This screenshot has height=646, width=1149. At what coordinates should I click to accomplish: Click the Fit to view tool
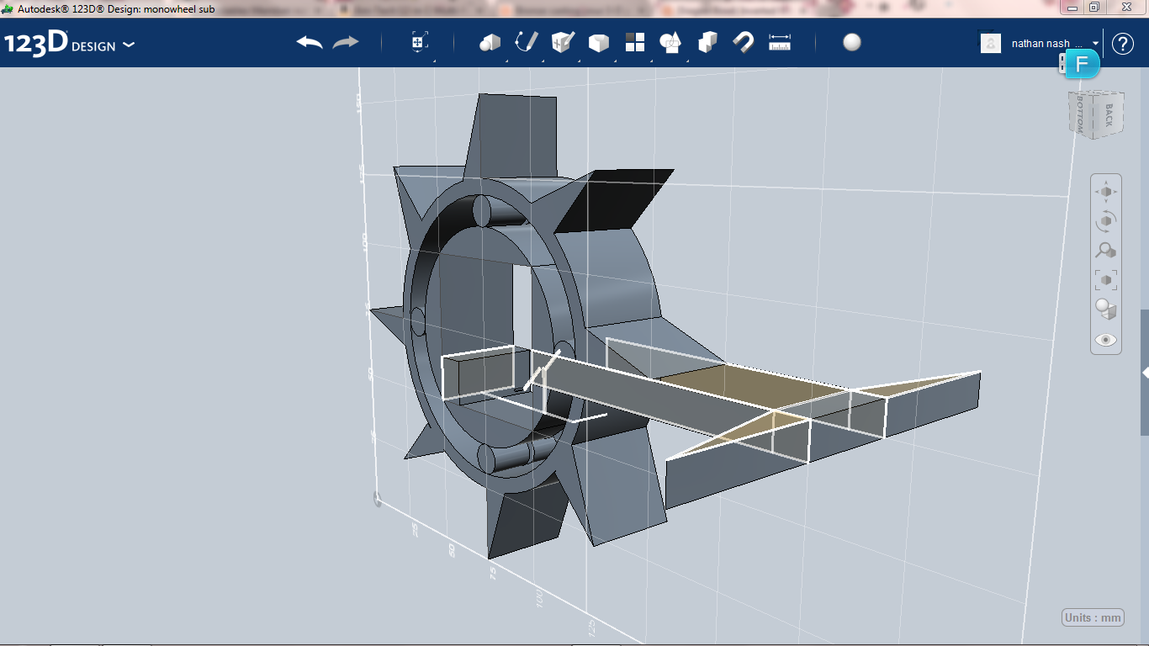coord(1106,279)
